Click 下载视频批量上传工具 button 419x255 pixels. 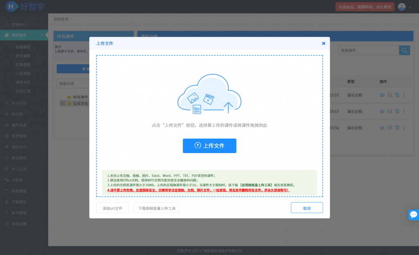(156, 208)
